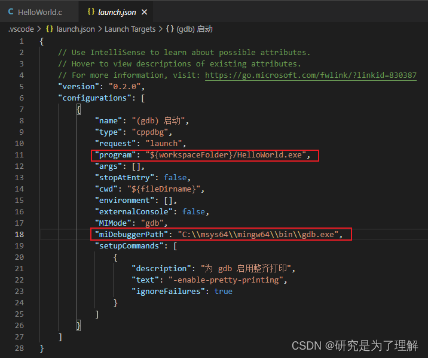Click the "configurations" key
This screenshot has height=358, width=428.
pos(94,98)
